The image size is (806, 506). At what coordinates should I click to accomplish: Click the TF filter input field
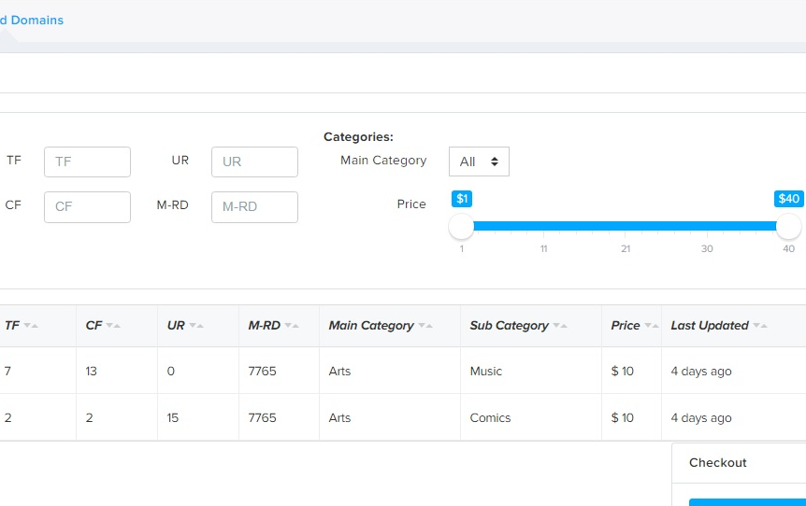tap(87, 162)
